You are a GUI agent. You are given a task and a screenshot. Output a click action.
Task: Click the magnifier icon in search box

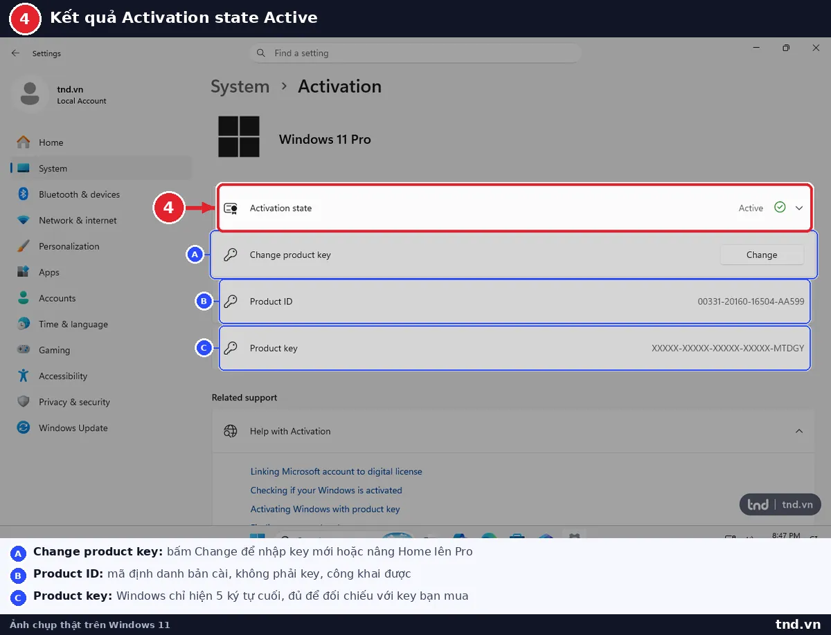261,53
